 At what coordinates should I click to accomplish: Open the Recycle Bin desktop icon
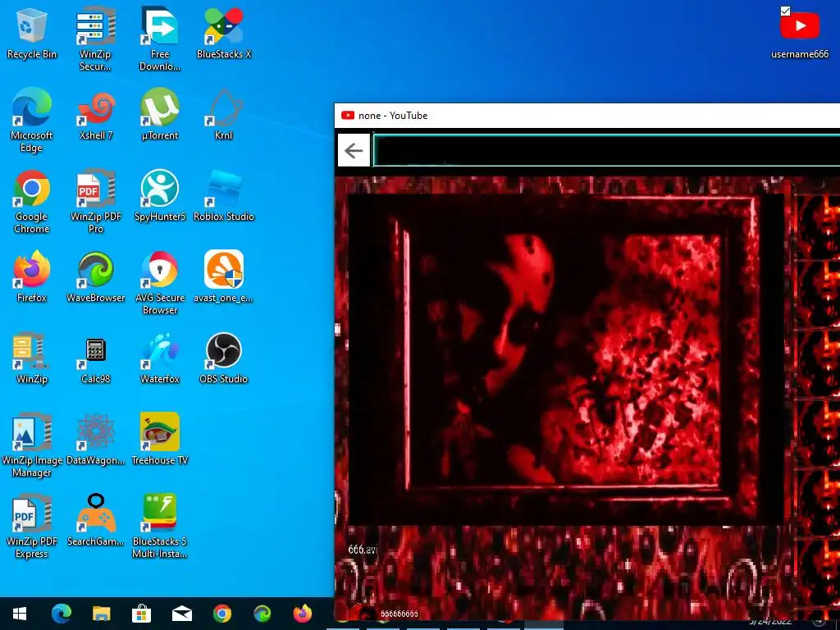coord(32,33)
